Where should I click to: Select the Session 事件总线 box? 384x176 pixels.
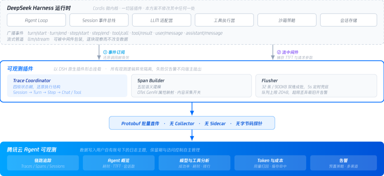(x=99, y=20)
